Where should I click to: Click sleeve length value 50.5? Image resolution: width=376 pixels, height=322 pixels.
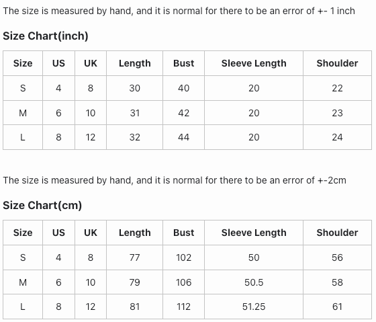point(254,282)
